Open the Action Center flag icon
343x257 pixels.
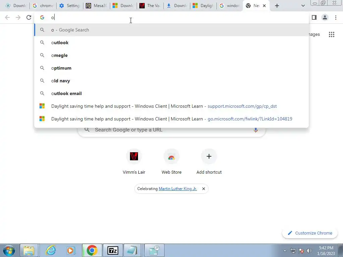click(x=301, y=251)
